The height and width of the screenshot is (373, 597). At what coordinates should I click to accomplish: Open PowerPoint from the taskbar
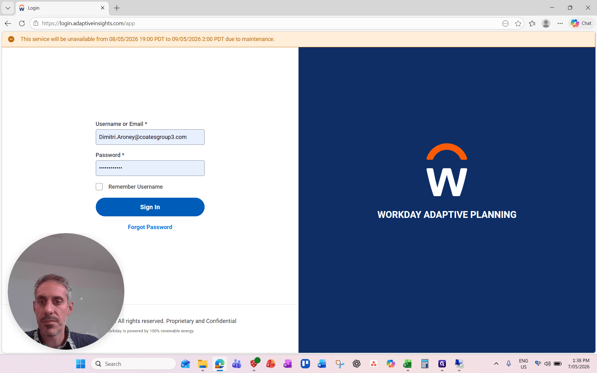(271, 364)
